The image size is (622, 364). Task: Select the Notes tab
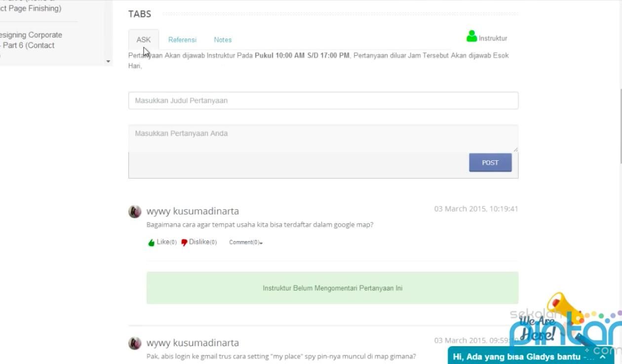point(223,40)
